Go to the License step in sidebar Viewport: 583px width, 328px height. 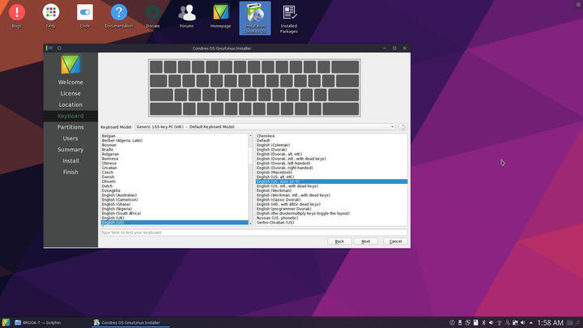(70, 93)
